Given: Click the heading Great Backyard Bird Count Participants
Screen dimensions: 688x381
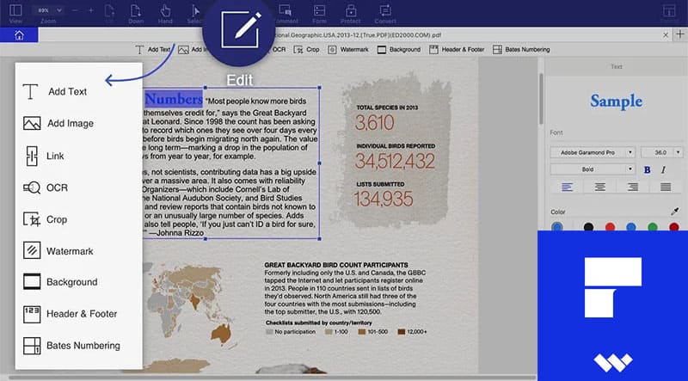Looking at the screenshot, I should [x=336, y=265].
